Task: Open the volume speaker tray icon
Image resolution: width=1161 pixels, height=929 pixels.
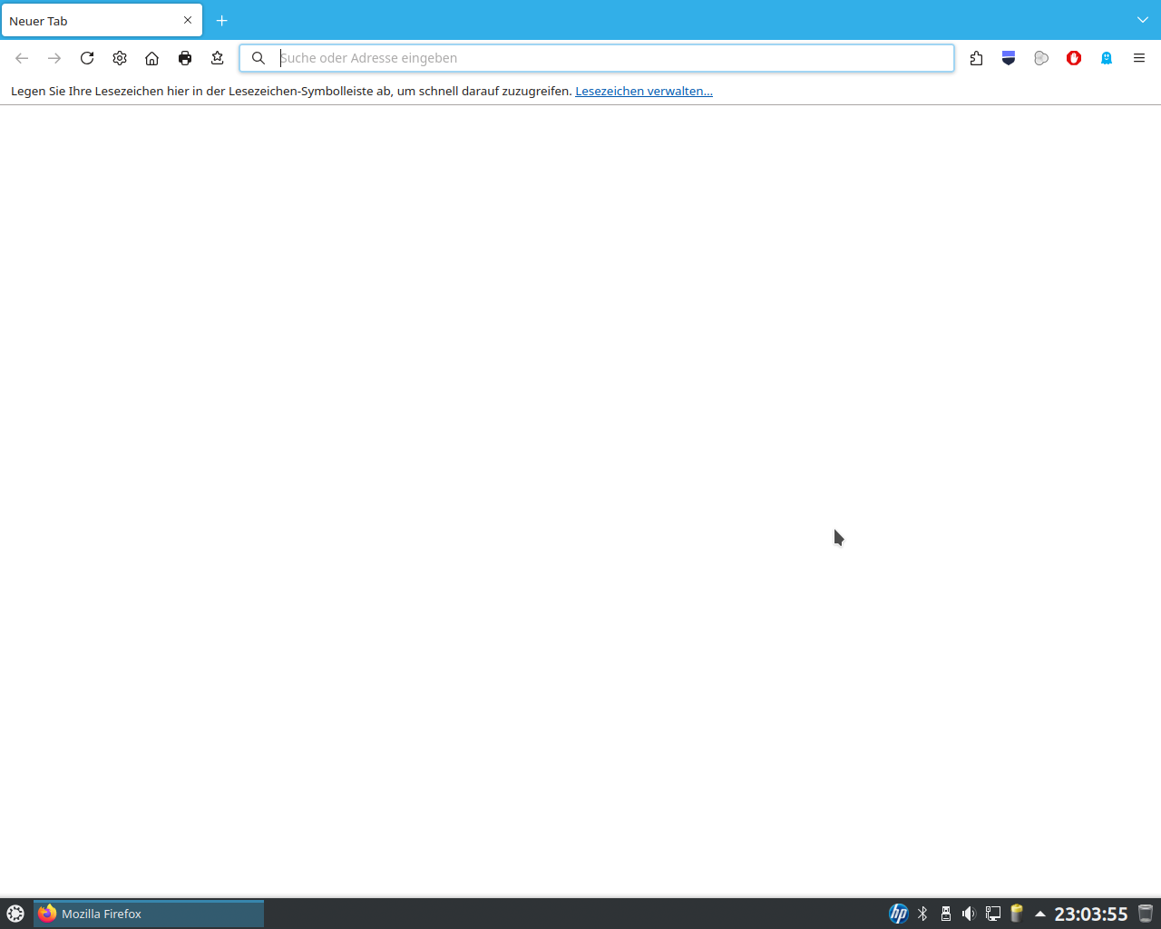Action: pos(970,914)
